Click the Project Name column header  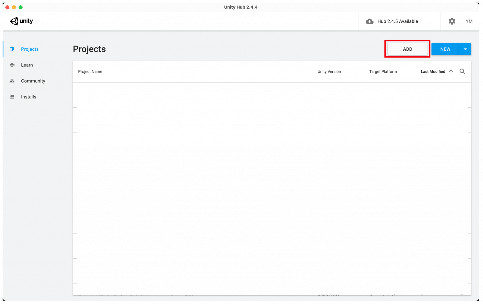point(90,71)
